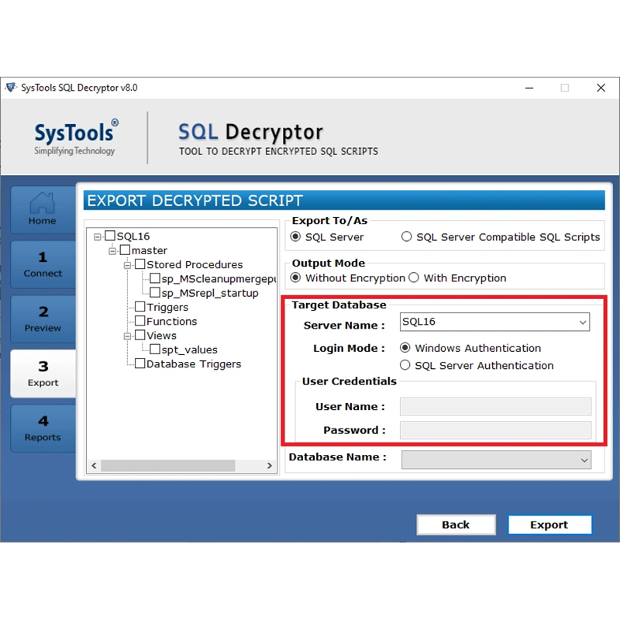Click tree scrollbar left arrow
Image resolution: width=620 pixels, height=620 pixels.
coord(94,466)
